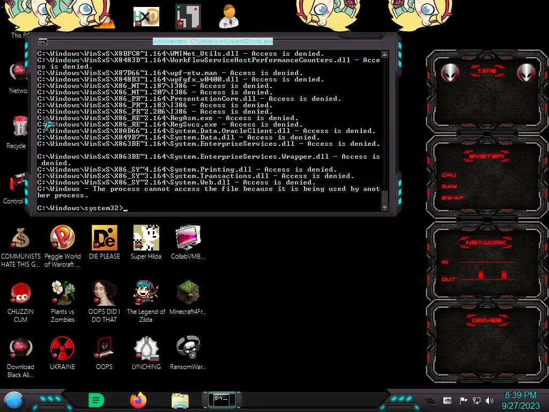Click cmd scrollbar down arrow
Screen dimensions: 549x412
pos(385,208)
